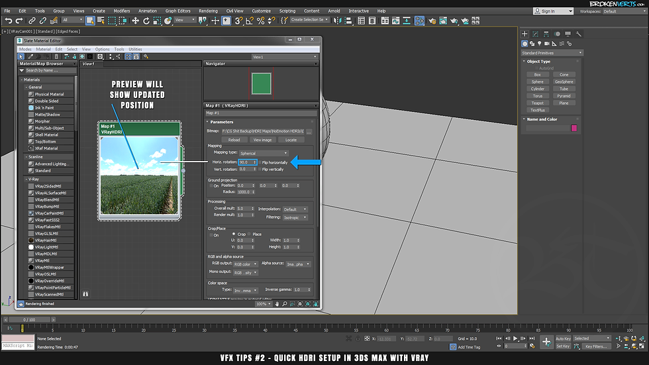Viewport: 649px width, 365px height.
Task: Click the Sign In button
Action: (x=554, y=11)
